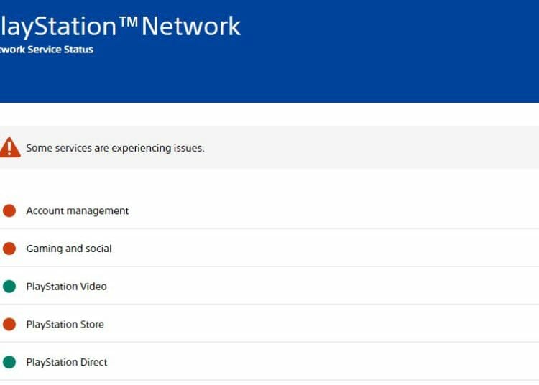
Task: Click the 'Some services are experiencing issues' message
Action: 115,148
